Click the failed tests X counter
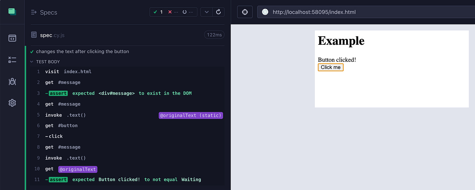Screen dimensions: 475x190 173,12
